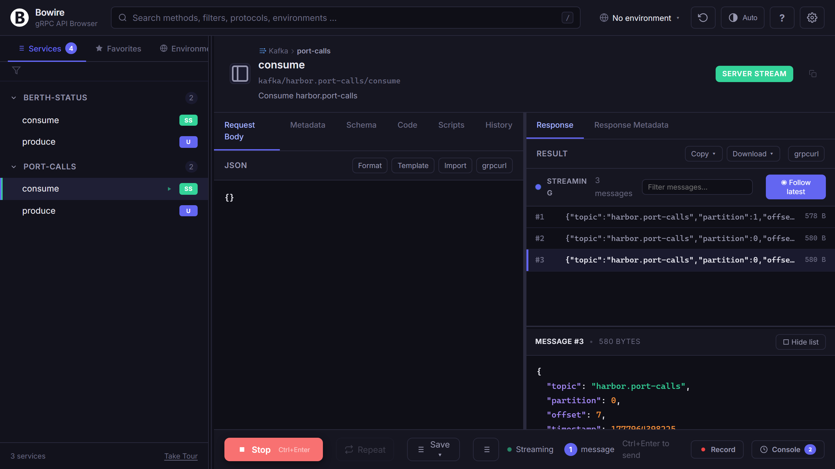
Task: Click grpcurl button in JSON toolbar
Action: 494,165
